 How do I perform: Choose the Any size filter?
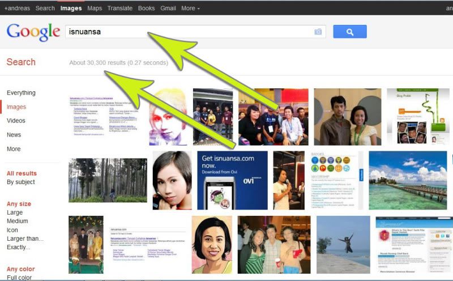tap(19, 203)
